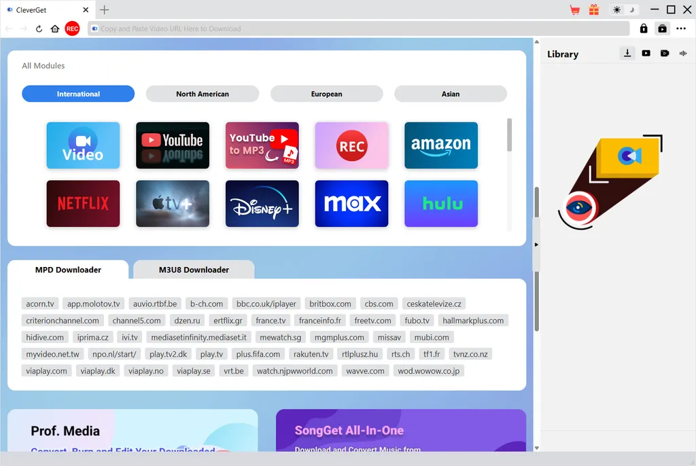Open the Hulu module tile
This screenshot has width=696, height=466.
[x=441, y=203]
